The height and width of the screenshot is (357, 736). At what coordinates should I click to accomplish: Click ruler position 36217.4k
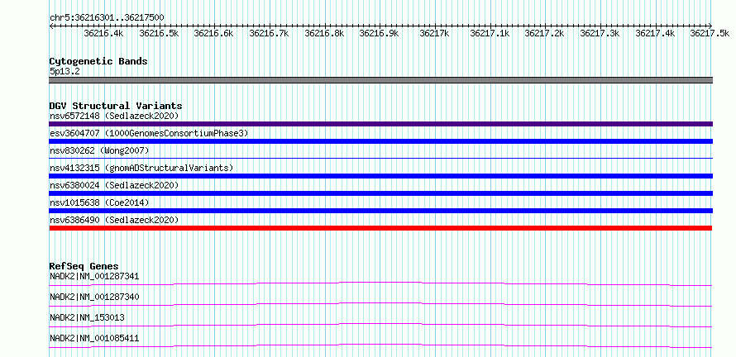click(x=657, y=33)
